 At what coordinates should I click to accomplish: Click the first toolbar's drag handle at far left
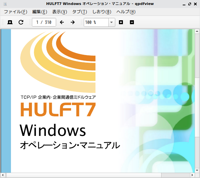coord(3,22)
